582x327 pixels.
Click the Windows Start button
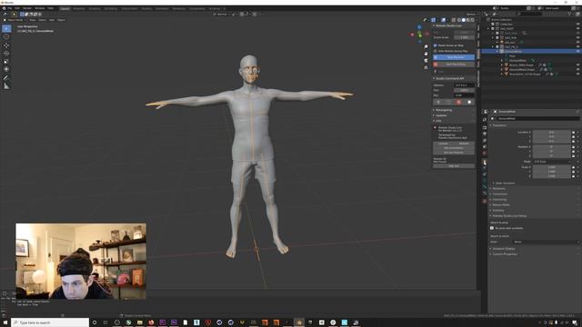click(5, 322)
